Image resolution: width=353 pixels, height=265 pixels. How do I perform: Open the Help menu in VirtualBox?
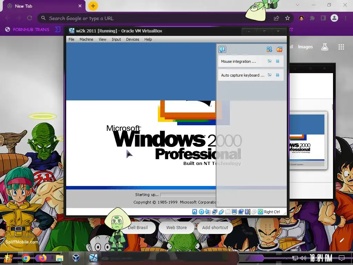tap(148, 39)
